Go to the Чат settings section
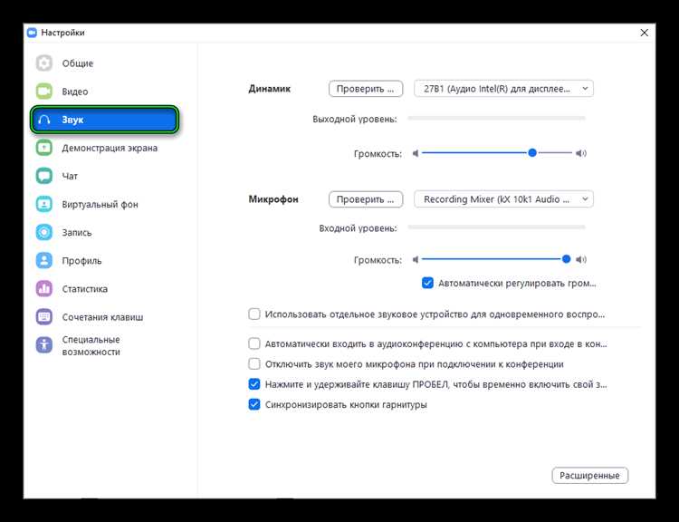 [70, 176]
